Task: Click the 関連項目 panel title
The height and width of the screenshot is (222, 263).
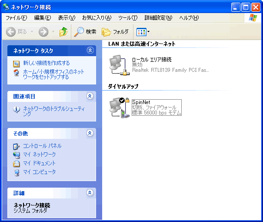Action: pyautogui.click(x=24, y=96)
